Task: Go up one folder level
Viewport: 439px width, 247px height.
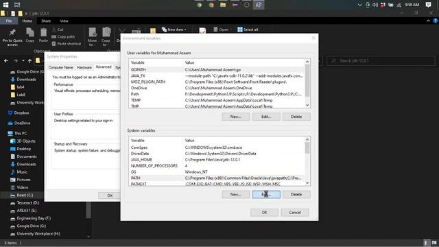Action: (29, 61)
